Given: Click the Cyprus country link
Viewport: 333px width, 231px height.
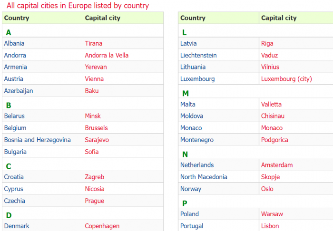Looking at the screenshot, I should click(x=14, y=189).
